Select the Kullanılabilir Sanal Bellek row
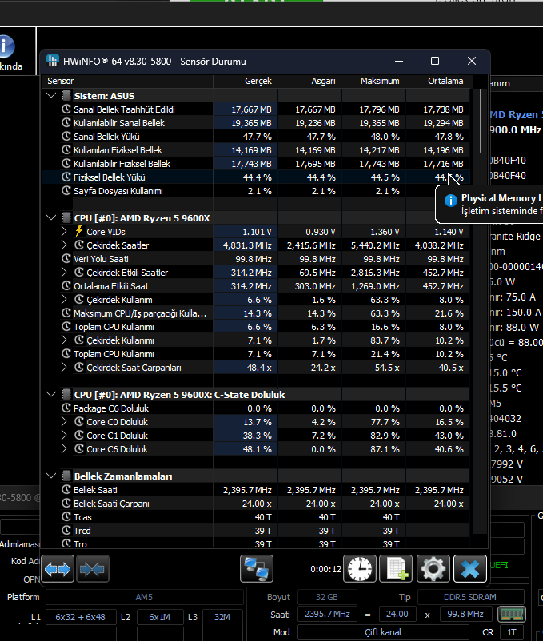543x641 pixels. coord(256,122)
